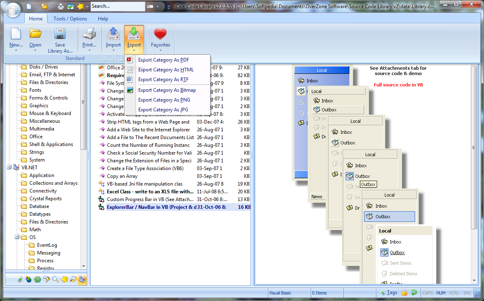Screen dimensions: 484x301
Task: Click the quick access printer icon
Action: click(61, 6)
